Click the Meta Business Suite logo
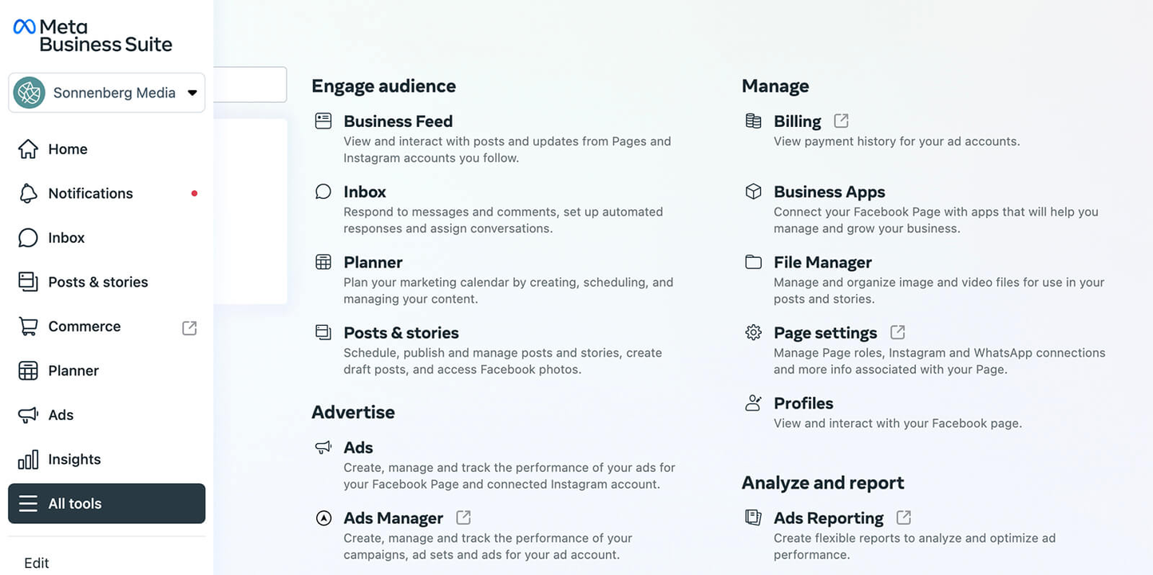Viewport: 1153px width, 575px height. [x=92, y=34]
